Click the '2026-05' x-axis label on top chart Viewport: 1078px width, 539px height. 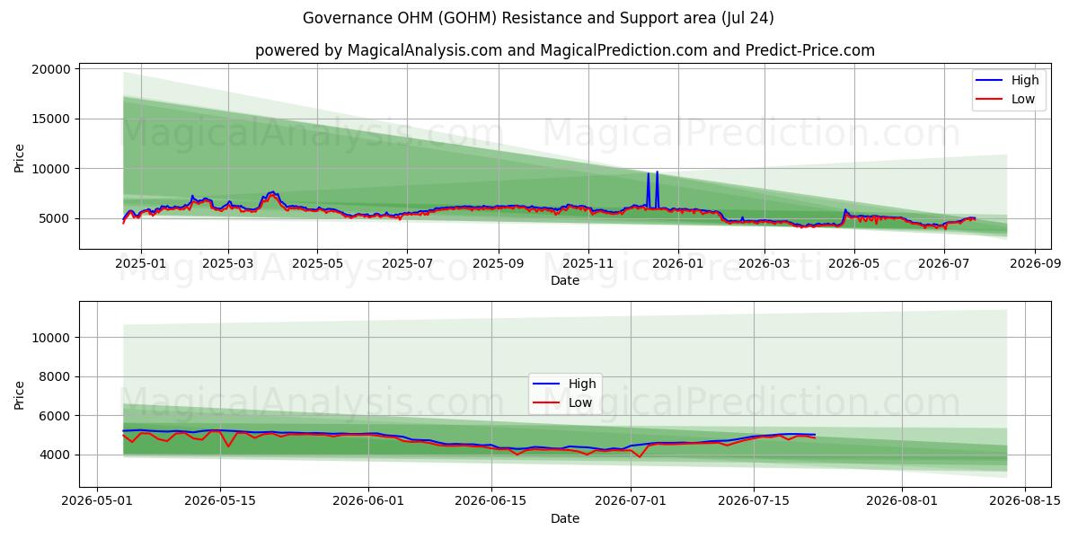[x=854, y=264]
